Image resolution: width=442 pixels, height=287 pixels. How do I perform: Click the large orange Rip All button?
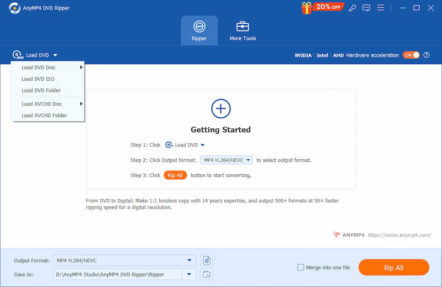394,268
